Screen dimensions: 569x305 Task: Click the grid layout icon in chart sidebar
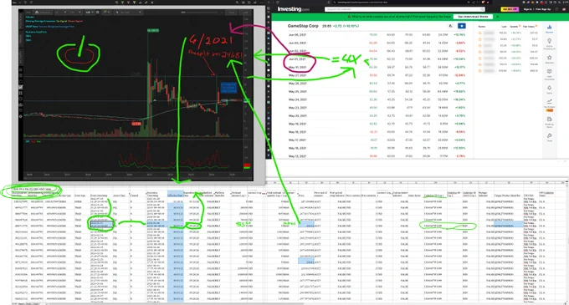(21, 93)
